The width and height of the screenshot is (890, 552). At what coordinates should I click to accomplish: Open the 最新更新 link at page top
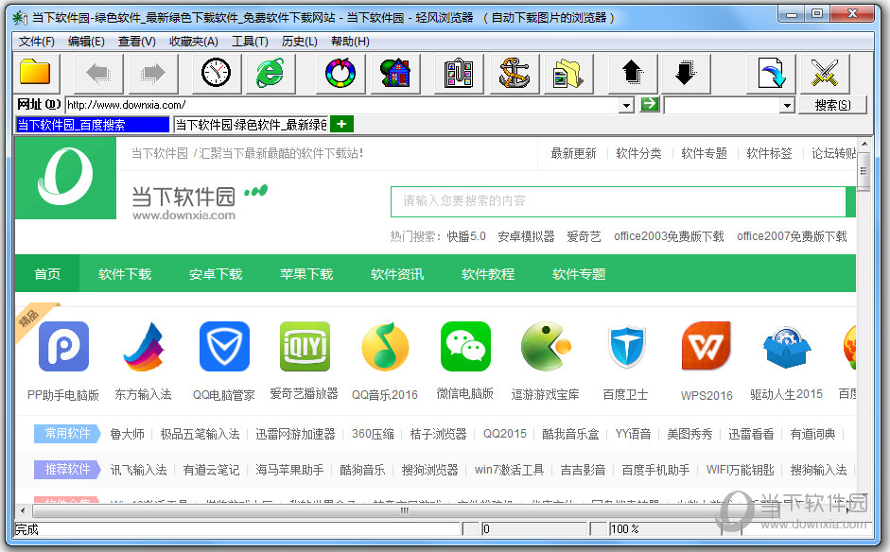pyautogui.click(x=573, y=154)
